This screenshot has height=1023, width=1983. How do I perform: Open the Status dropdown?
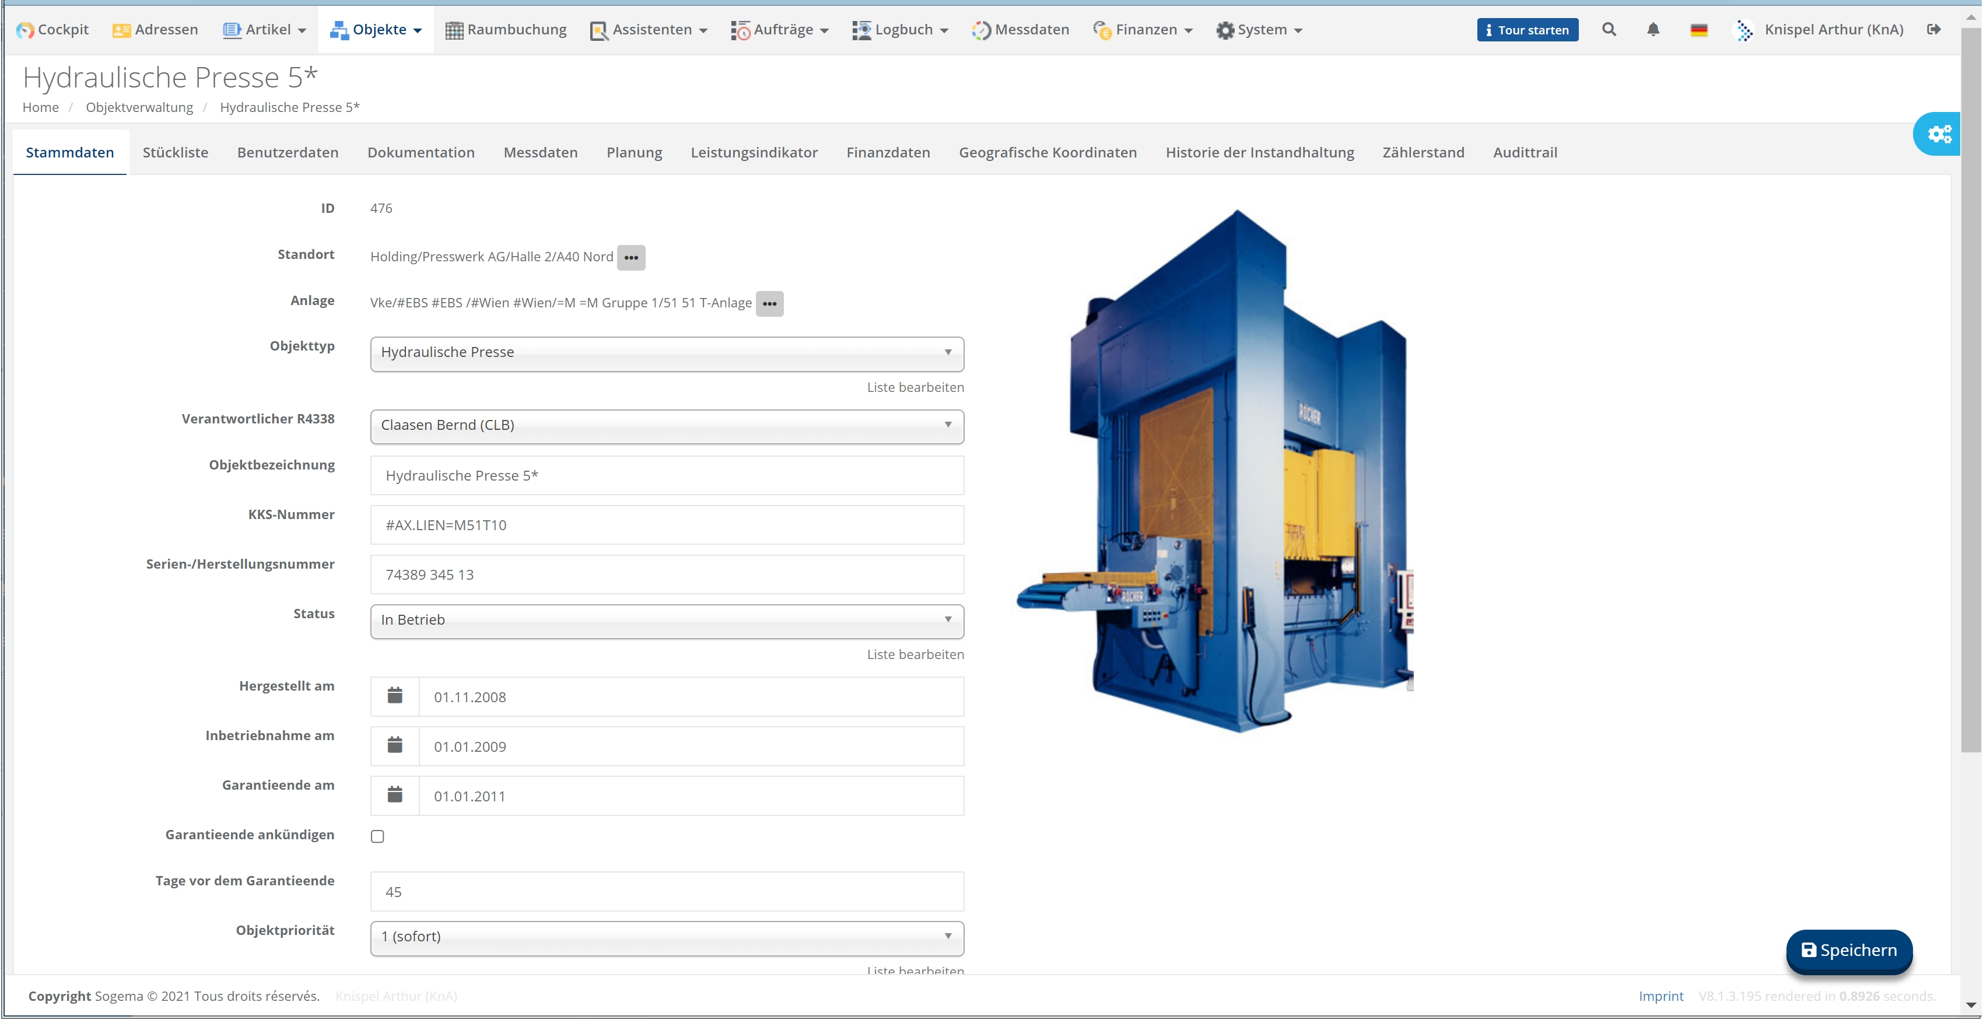coord(667,621)
